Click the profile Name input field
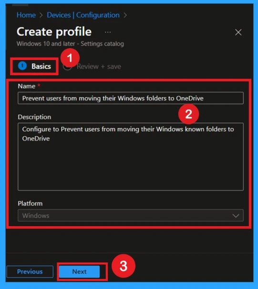Image resolution: width=258 pixels, height=289 pixels. pos(131,98)
